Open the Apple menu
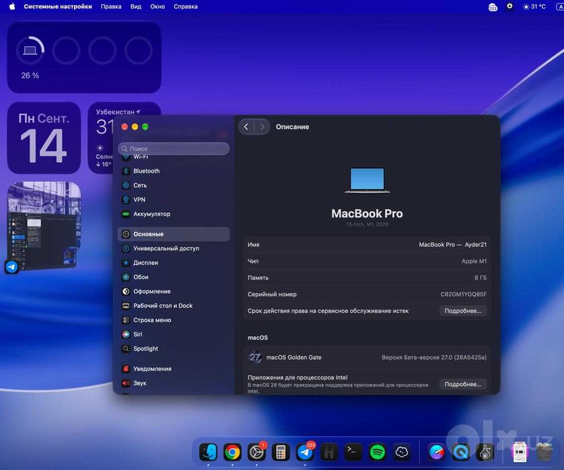 pos(12,7)
